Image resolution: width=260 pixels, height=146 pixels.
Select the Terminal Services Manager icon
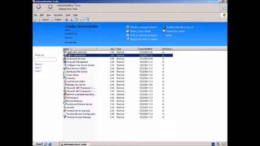pyautogui.click(x=65, y=117)
